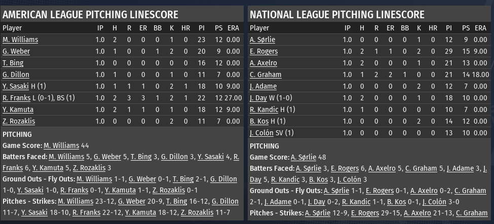Click ERA column header in American League table
This screenshot has height=224, width=494.
(233, 28)
